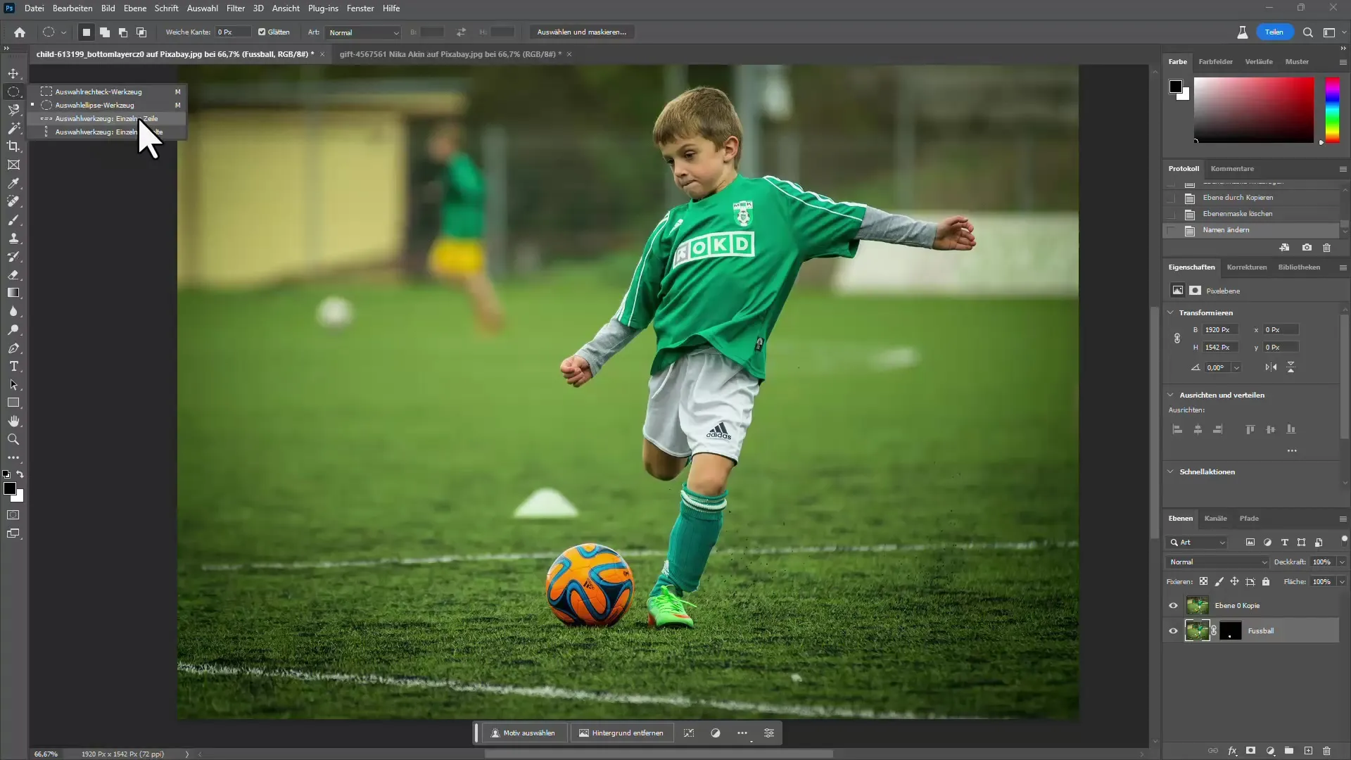Viewport: 1351px width, 760px height.
Task: Toggle visibility of Fussball layer
Action: 1172,631
